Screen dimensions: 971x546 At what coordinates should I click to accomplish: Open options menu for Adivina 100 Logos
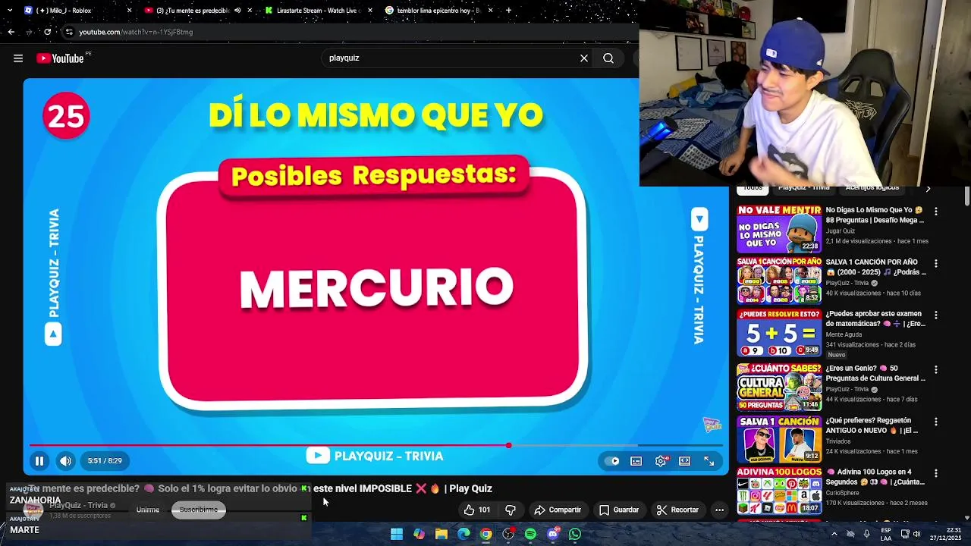click(936, 473)
